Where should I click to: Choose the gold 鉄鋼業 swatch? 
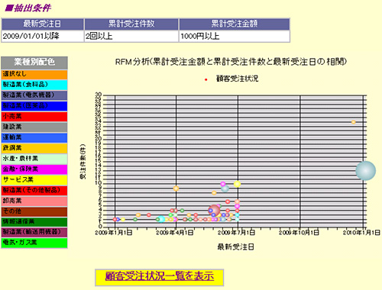pos(34,148)
